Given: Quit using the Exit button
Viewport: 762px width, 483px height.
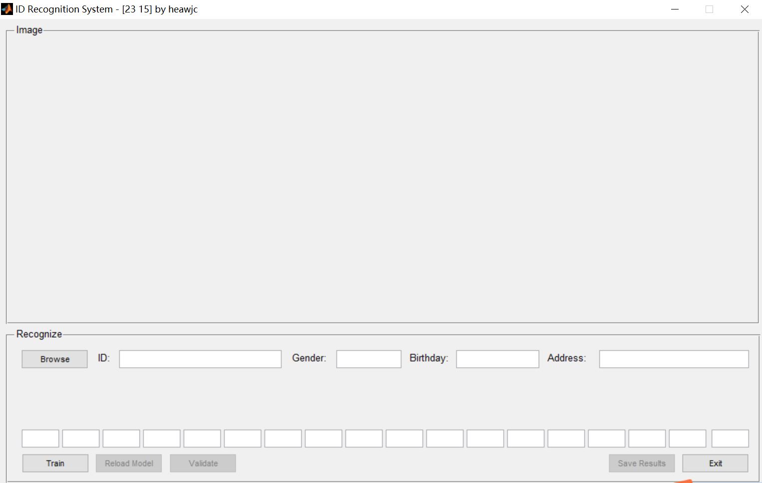Looking at the screenshot, I should 715,463.
